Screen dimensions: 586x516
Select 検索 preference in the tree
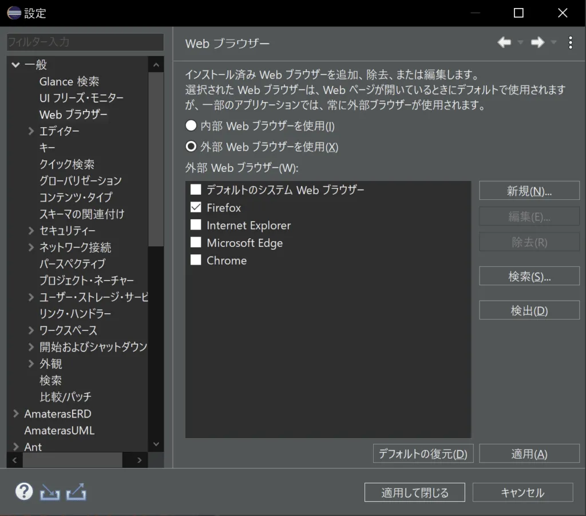point(50,380)
